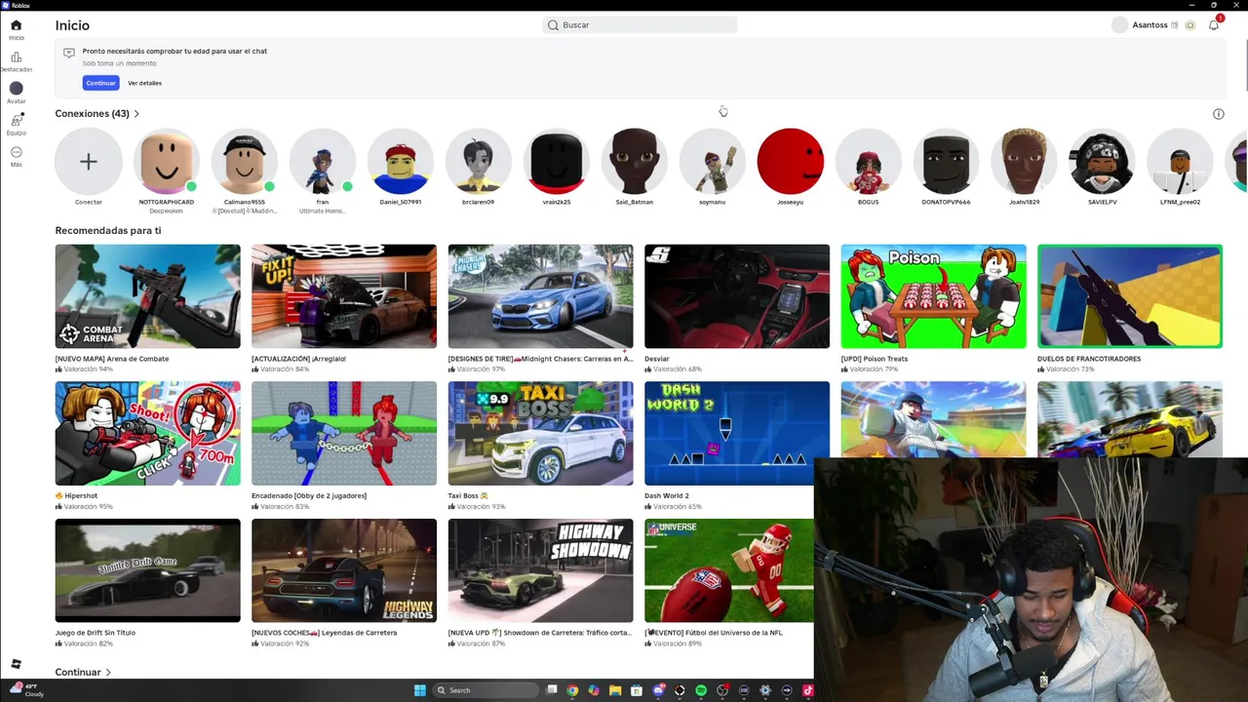This screenshot has width=1248, height=702.
Task: Open Highway Showdown game thumbnail
Action: tap(540, 570)
